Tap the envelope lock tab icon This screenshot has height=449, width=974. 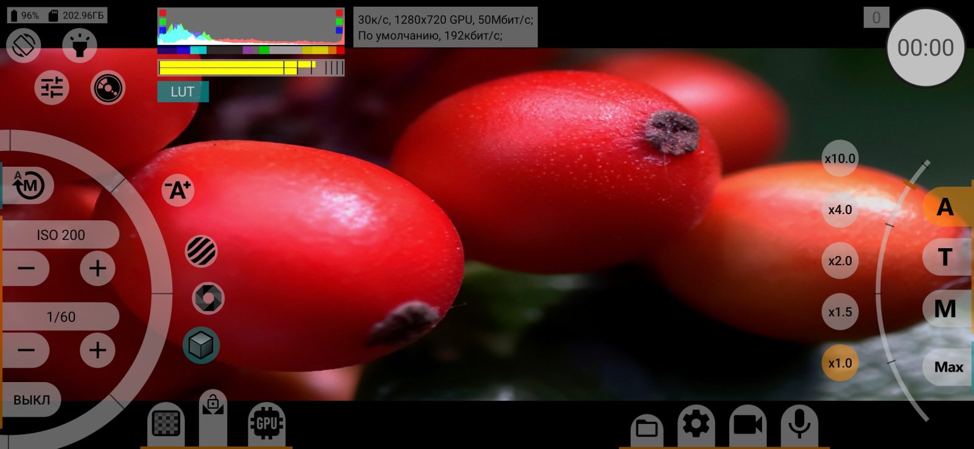tap(213, 419)
